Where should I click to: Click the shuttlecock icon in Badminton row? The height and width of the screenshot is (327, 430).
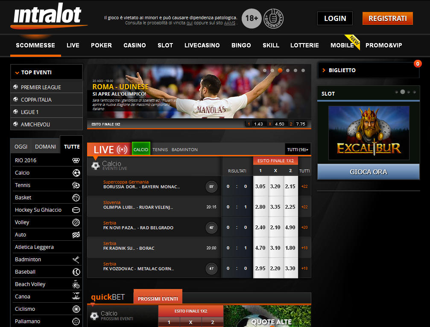(x=76, y=259)
